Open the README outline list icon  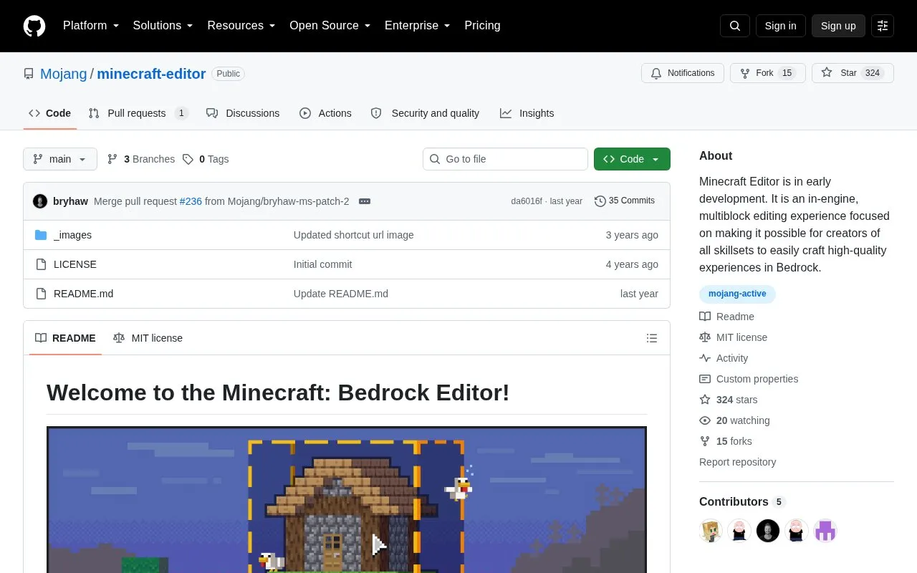652,338
